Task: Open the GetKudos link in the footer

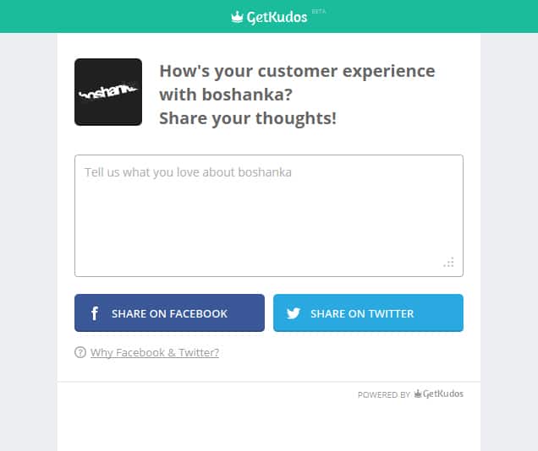Action: [443, 394]
